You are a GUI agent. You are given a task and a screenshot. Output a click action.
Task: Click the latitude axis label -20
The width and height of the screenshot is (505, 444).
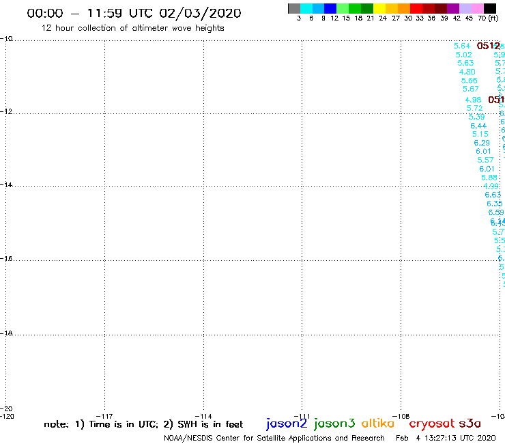[x=6, y=409]
